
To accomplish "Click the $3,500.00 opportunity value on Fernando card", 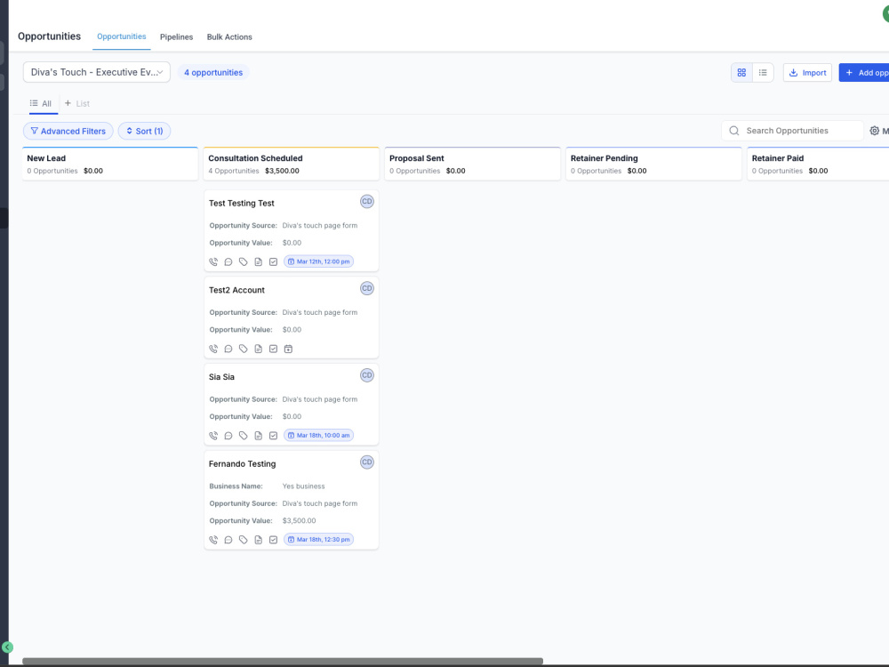I will pyautogui.click(x=299, y=520).
